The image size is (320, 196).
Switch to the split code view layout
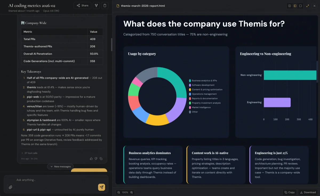point(290,6)
